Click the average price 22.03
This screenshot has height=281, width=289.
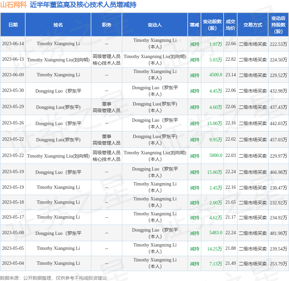pyautogui.click(x=231, y=156)
